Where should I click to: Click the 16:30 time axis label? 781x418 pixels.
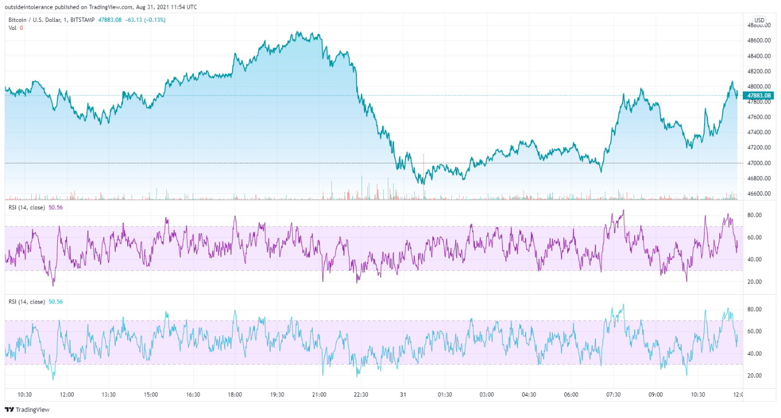(193, 395)
